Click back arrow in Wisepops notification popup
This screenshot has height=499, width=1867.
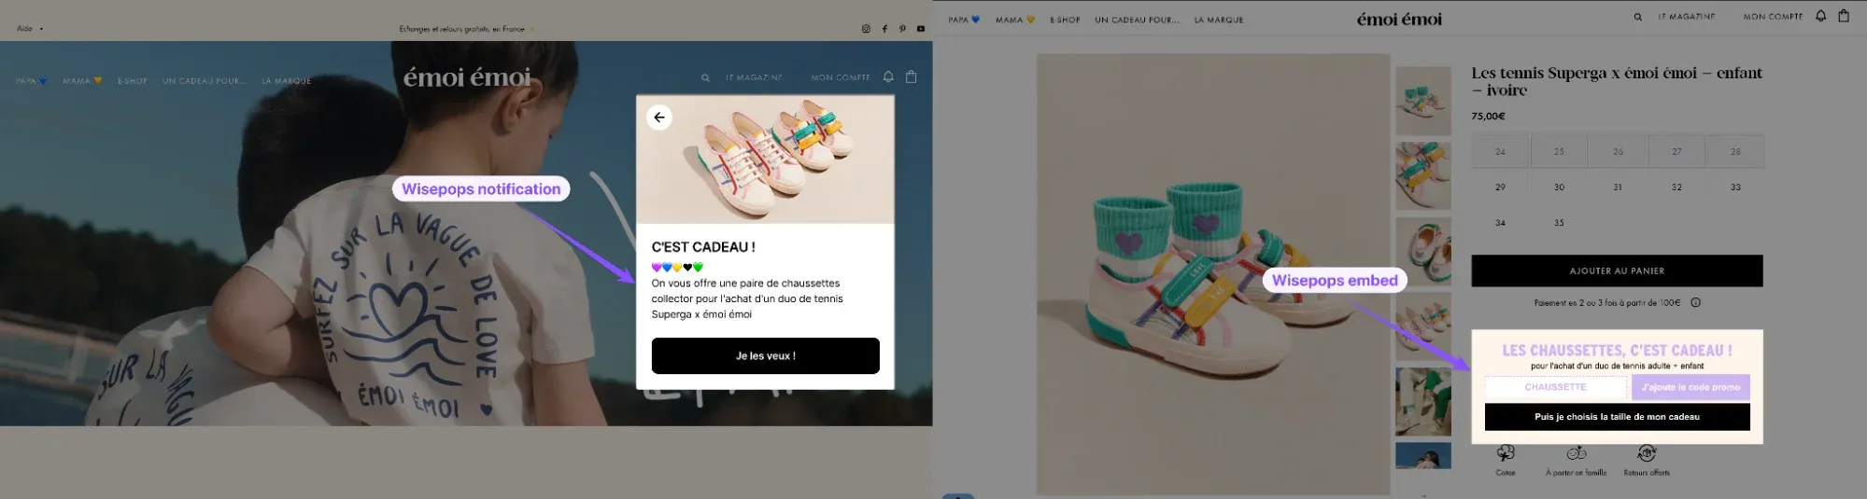[x=659, y=118]
